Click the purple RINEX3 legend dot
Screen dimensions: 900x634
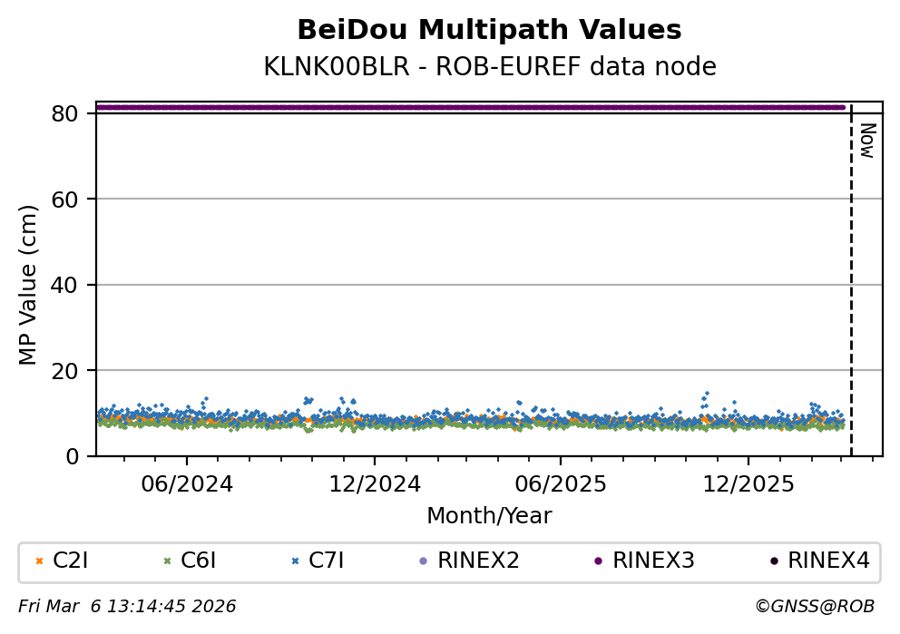click(598, 561)
